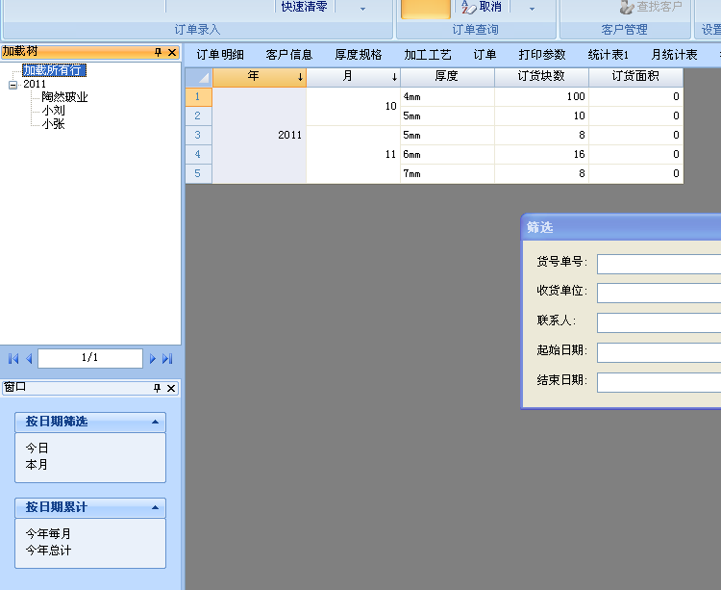
Task: Open the 打印参数 tab
Action: click(542, 55)
